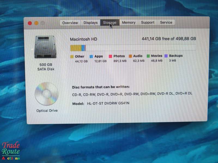Click the 'Photos' legend label
218x163 pixels.
click(x=119, y=56)
